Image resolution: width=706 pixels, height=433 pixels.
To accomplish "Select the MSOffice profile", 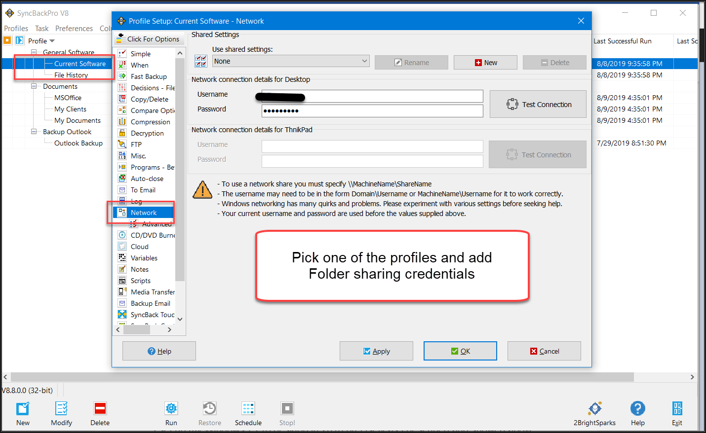I will click(68, 98).
